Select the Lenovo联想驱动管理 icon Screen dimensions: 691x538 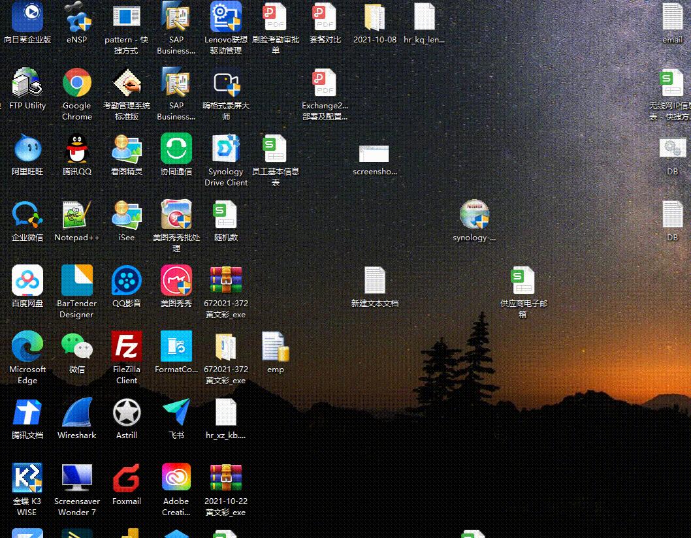(225, 17)
